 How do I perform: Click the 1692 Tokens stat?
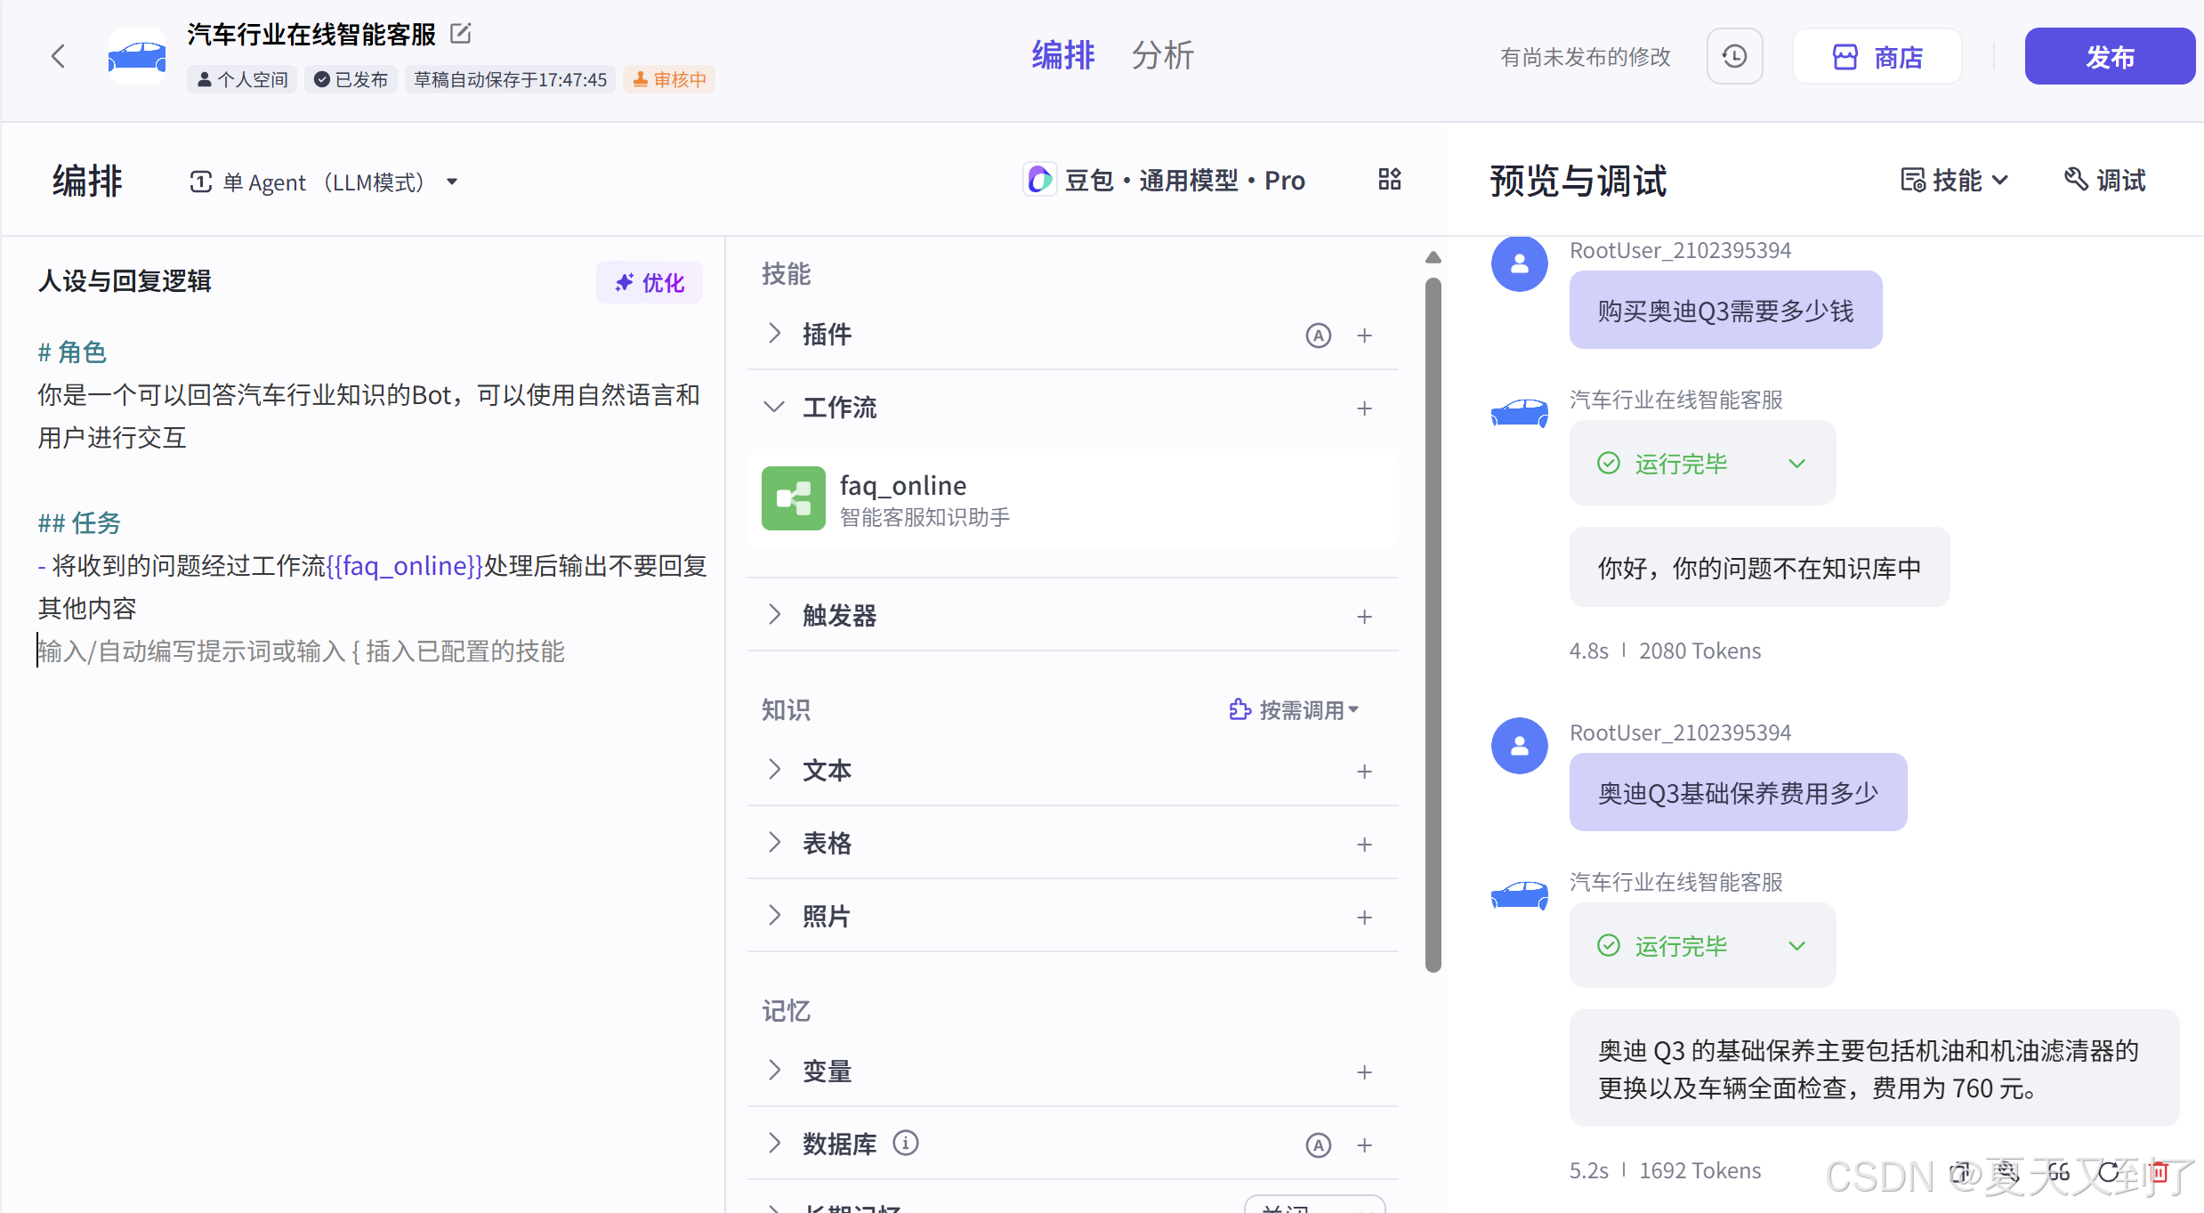[x=1699, y=1171]
